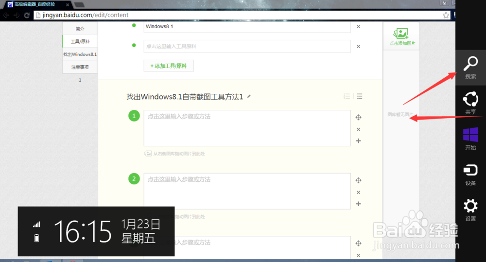Open the Search charm
The image size is (486, 262).
[470, 67]
